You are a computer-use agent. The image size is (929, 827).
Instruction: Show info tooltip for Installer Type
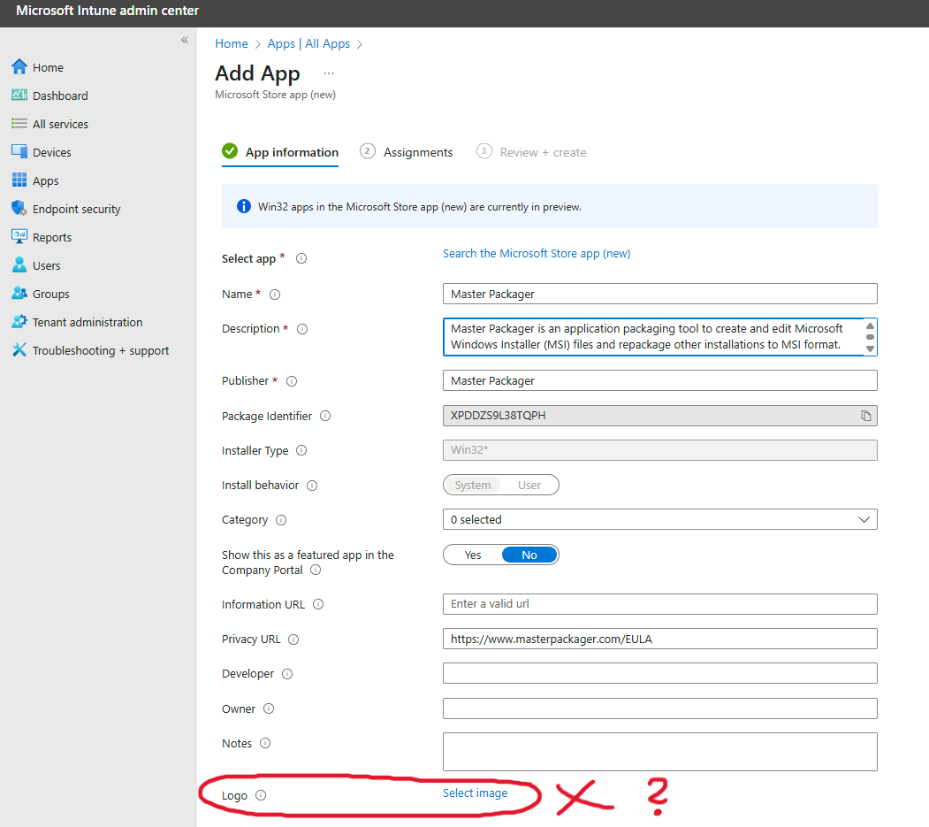301,450
